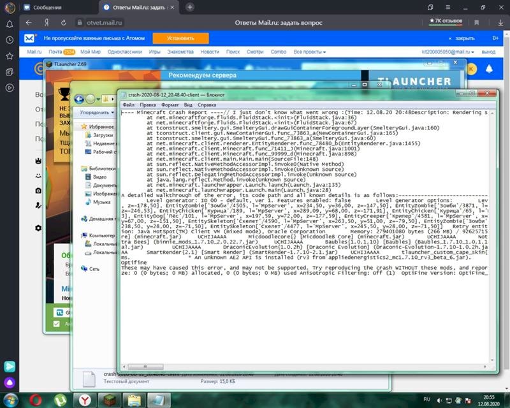The width and height of the screenshot is (510, 408).
Task: Open the Правка menu in Notepad
Action: tap(148, 104)
